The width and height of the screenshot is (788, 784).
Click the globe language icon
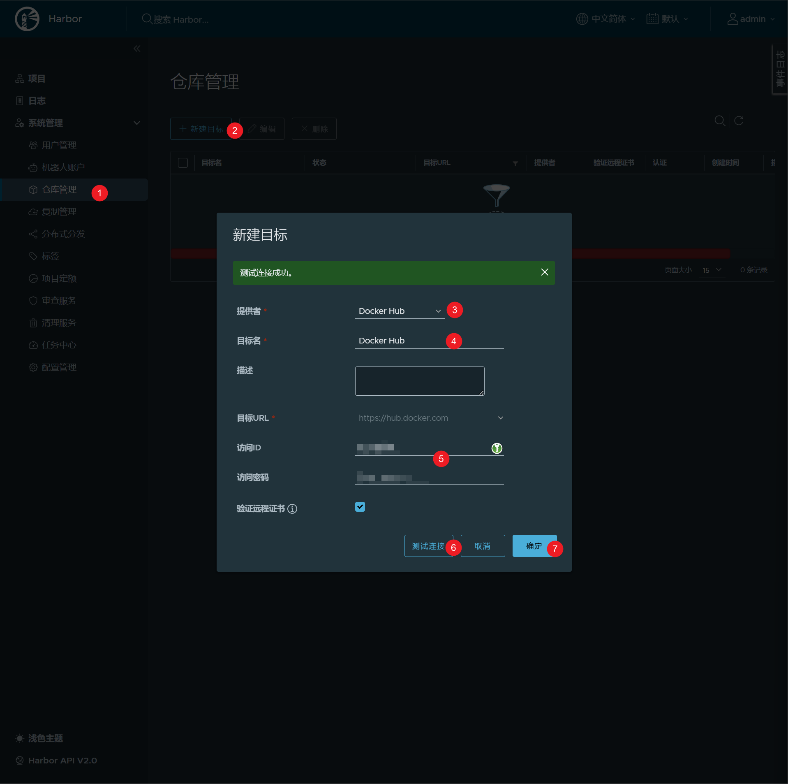click(582, 19)
